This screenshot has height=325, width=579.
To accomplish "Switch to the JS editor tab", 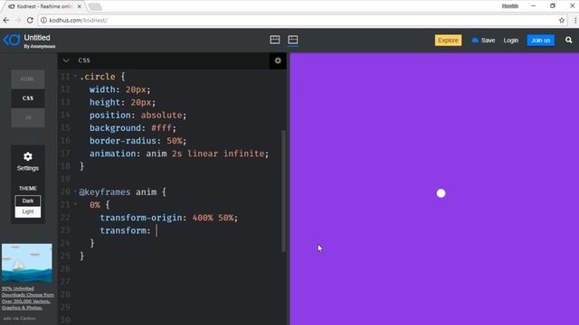I will (x=28, y=117).
